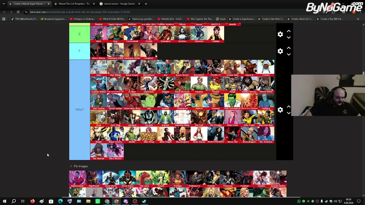The width and height of the screenshot is (365, 205).
Task: Open the microphone icon in system tray
Action: tap(322, 201)
